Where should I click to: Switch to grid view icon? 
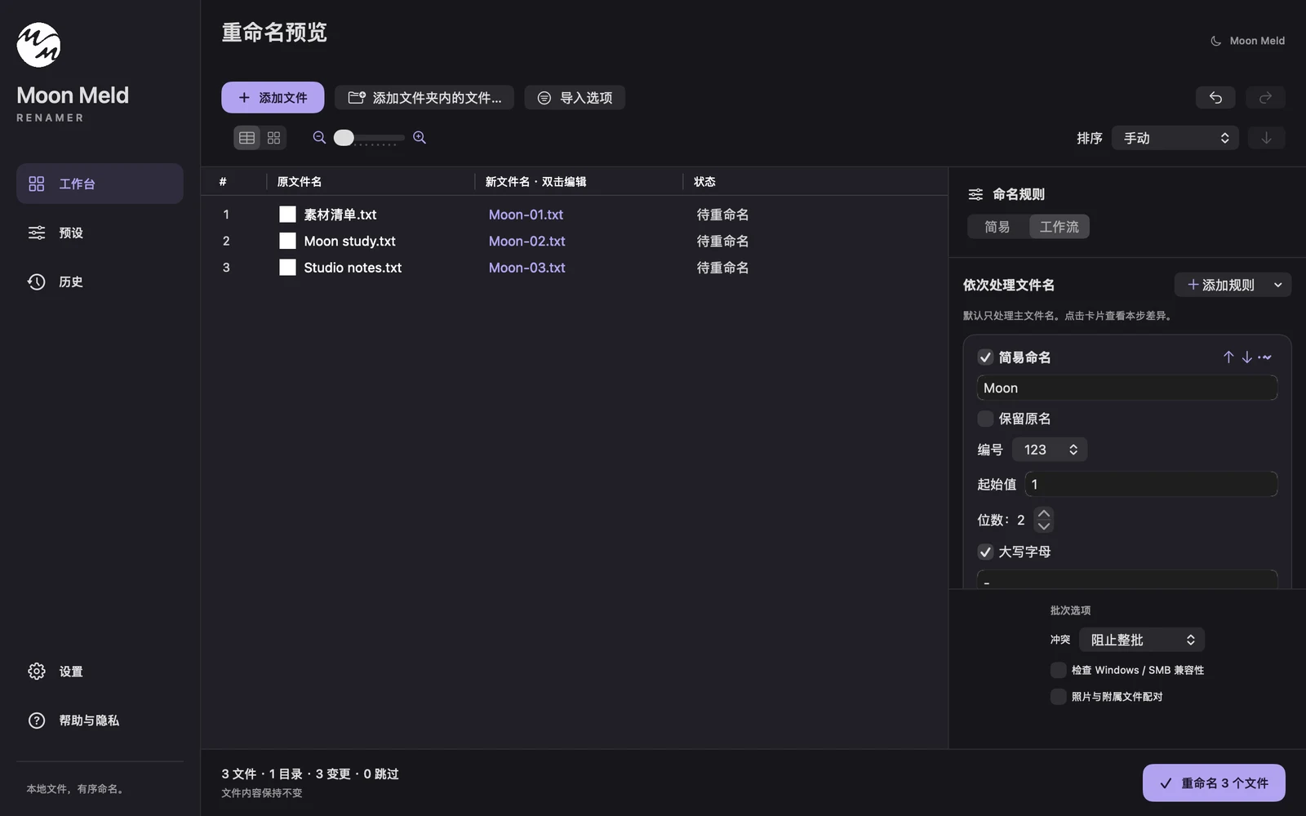(273, 138)
